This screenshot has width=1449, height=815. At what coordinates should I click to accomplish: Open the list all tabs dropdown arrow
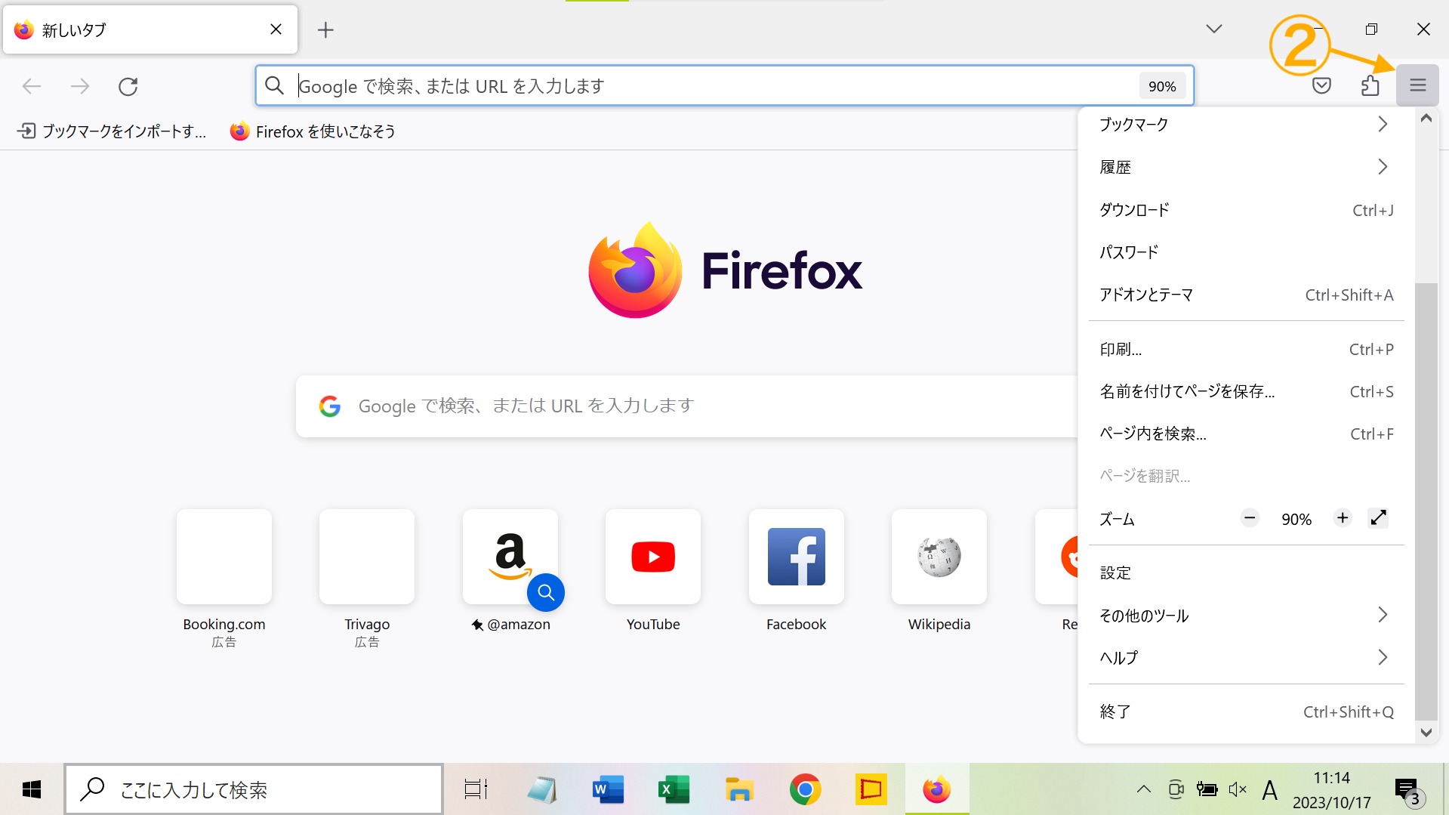tap(1214, 29)
